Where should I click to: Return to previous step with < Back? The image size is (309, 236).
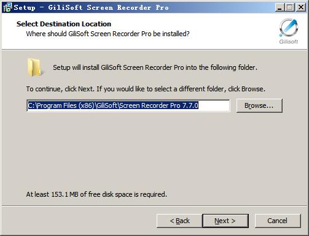pos(179,221)
